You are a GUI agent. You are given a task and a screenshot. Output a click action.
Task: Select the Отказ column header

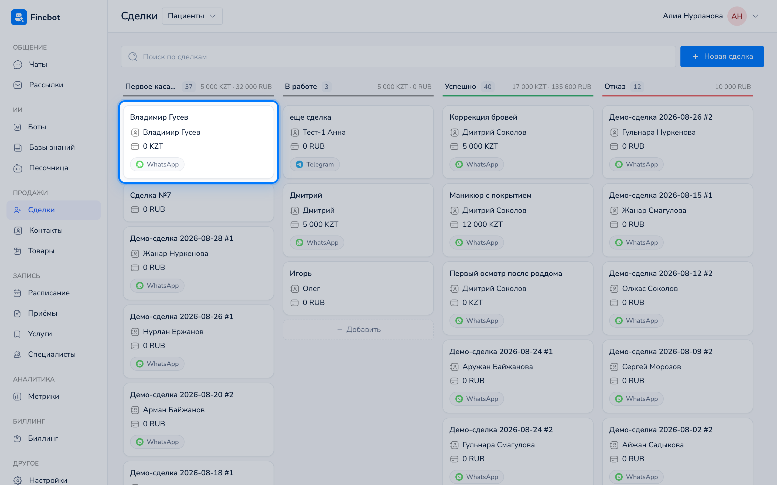pos(615,86)
